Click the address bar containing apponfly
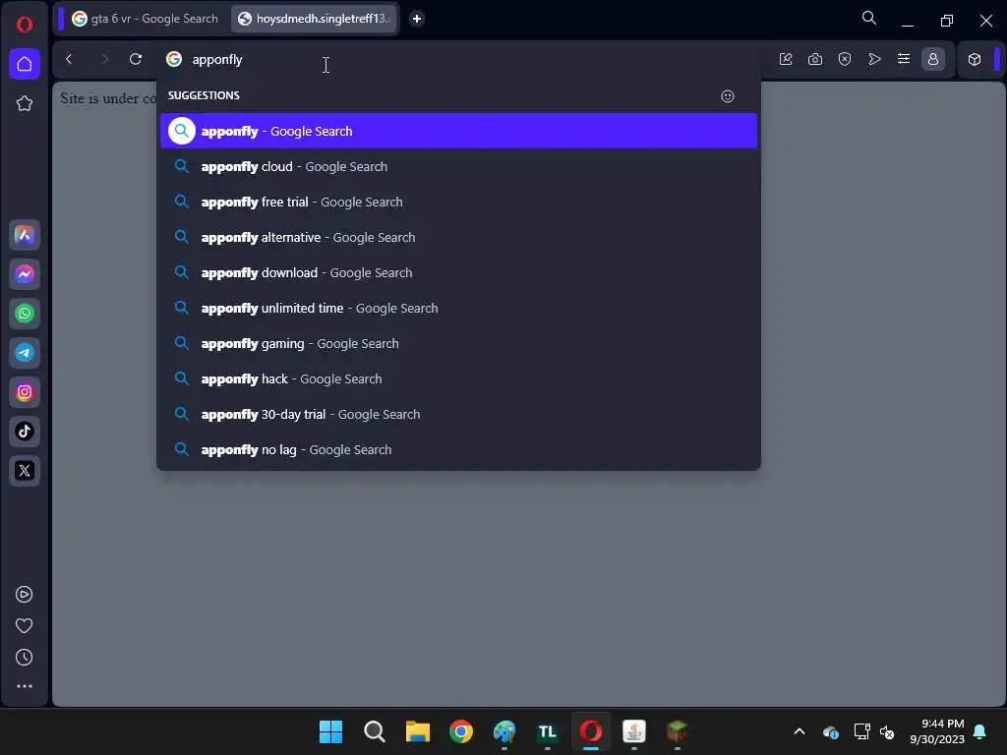Screen dimensions: 1007x755 (459, 59)
